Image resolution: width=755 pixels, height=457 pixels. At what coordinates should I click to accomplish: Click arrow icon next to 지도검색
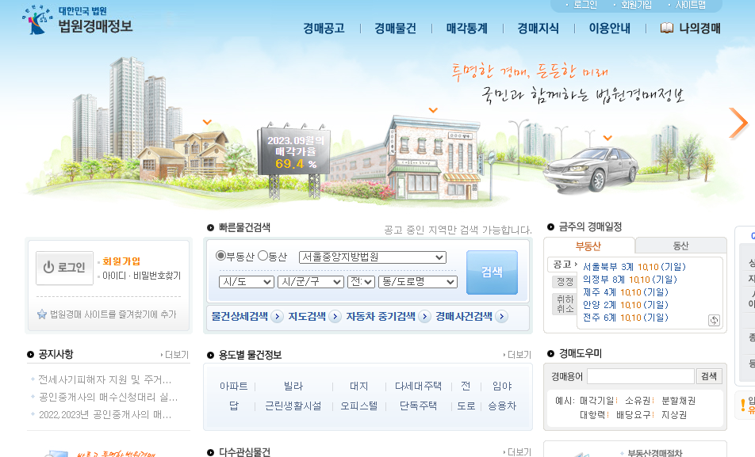click(x=335, y=317)
